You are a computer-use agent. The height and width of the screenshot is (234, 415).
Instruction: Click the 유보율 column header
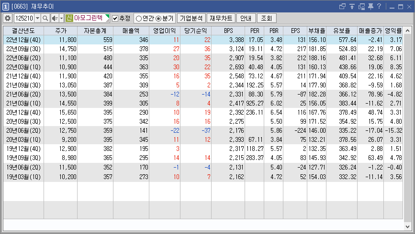pyautogui.click(x=342, y=31)
